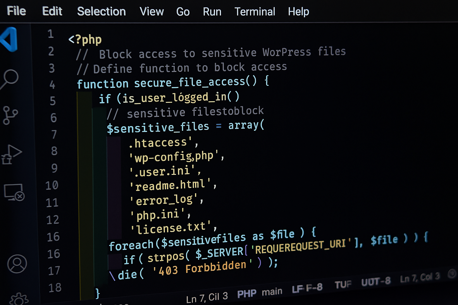Open the Search view in the activity bar
The image size is (458, 305).
[x=10, y=79]
